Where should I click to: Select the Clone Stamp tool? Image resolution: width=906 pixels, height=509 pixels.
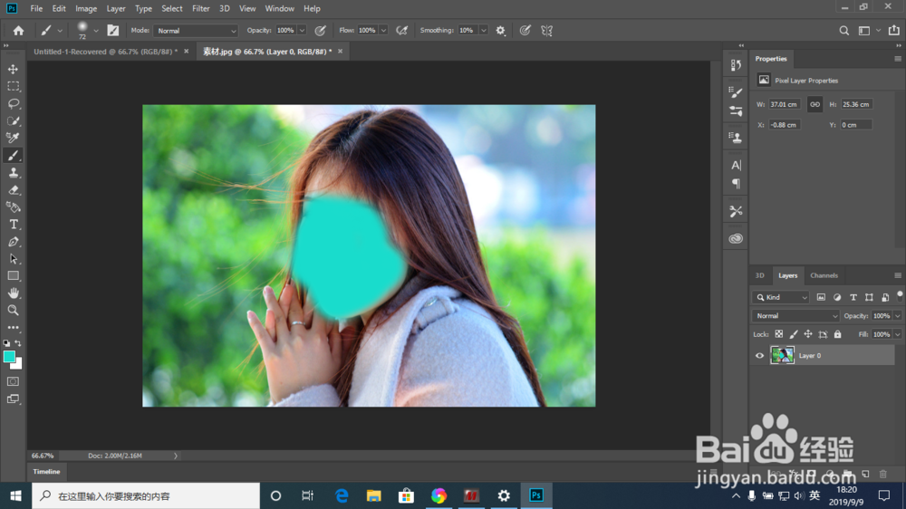(x=13, y=173)
